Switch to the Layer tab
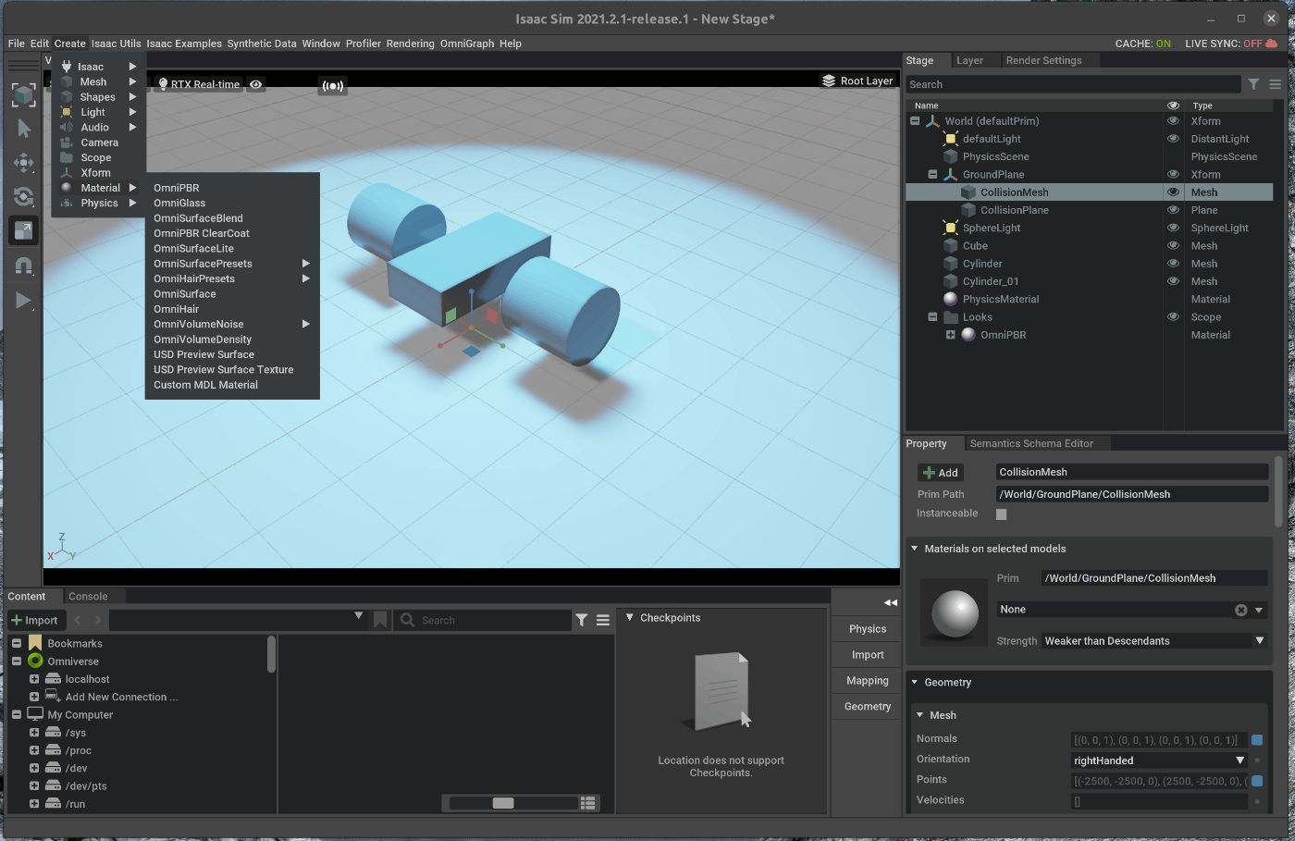The image size is (1295, 841). (x=969, y=61)
